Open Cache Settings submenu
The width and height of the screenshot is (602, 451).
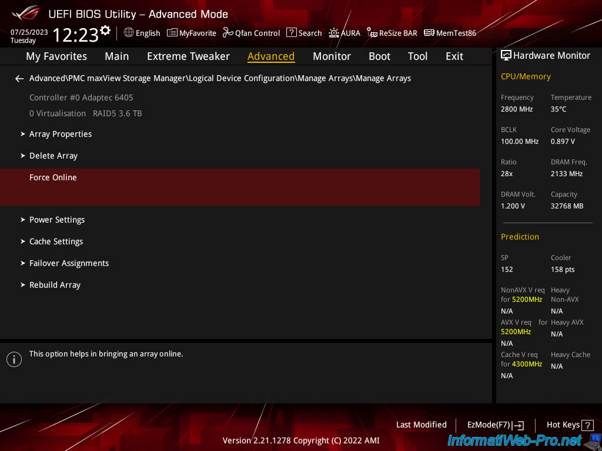pyautogui.click(x=56, y=241)
